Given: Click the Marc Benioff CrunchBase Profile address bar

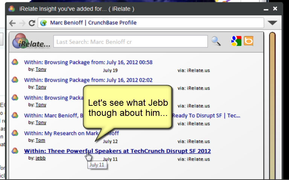Looking at the screenshot, I should pos(151,23).
